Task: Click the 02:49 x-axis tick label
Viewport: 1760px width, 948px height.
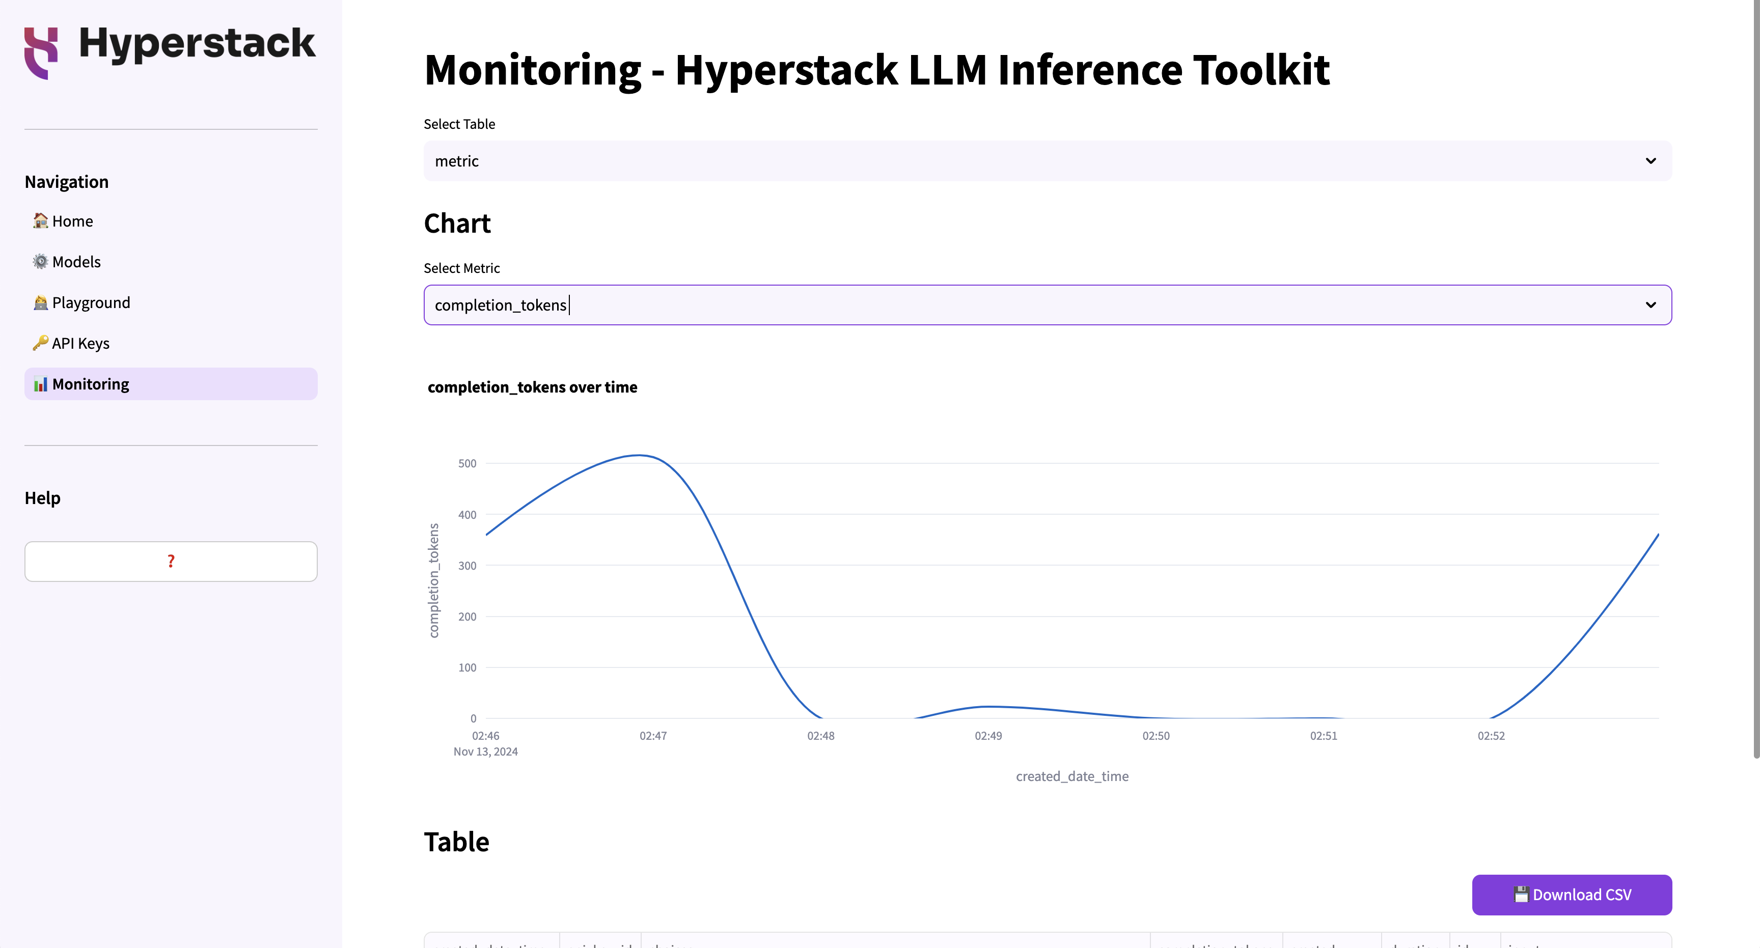Action: tap(988, 736)
